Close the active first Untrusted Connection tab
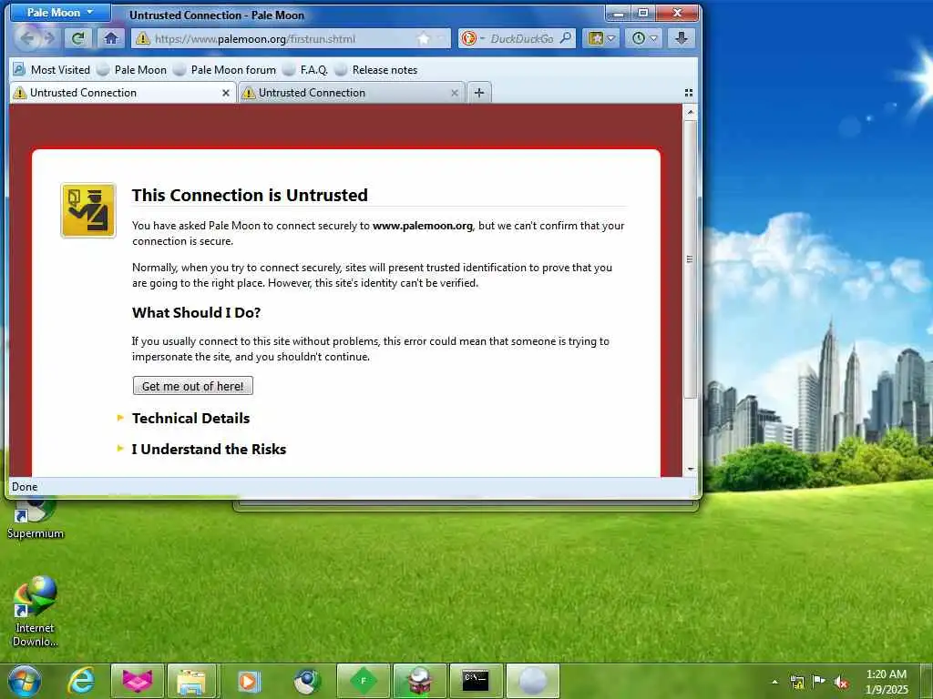The width and height of the screenshot is (933, 699). pos(226,93)
